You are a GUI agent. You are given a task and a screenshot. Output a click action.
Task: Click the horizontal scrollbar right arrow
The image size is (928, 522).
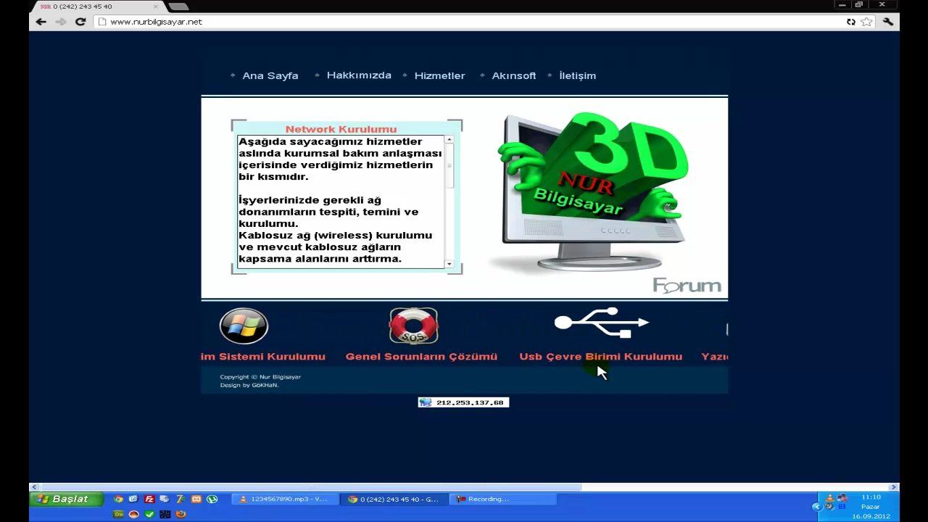[x=894, y=487]
